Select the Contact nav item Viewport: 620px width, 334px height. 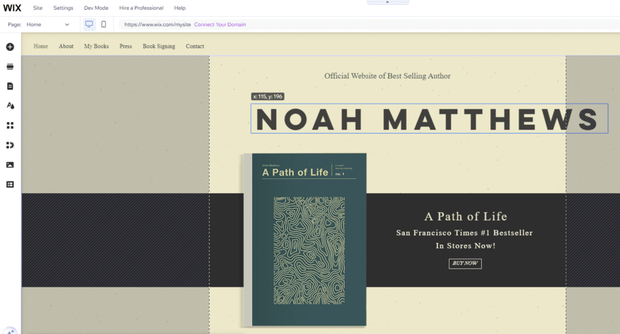click(195, 47)
